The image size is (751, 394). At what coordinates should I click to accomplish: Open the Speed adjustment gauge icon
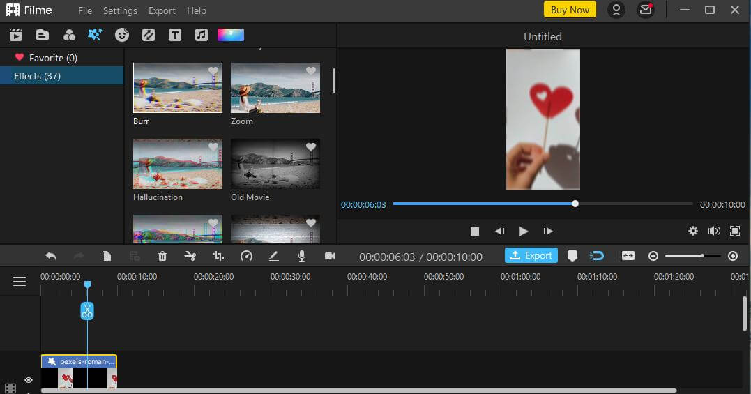tap(246, 256)
